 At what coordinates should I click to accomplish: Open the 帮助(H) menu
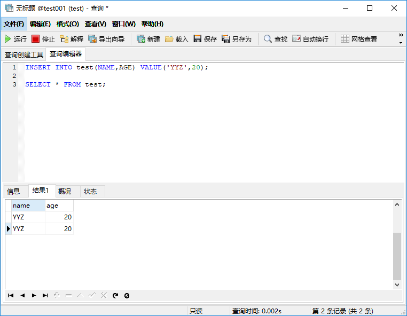tap(152, 24)
